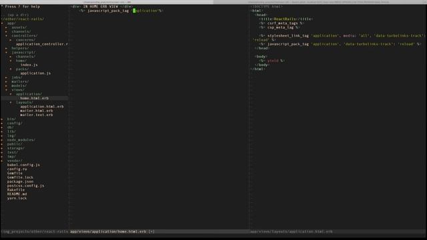Click stylesheet_link_tag in the layout pane

click(x=288, y=35)
